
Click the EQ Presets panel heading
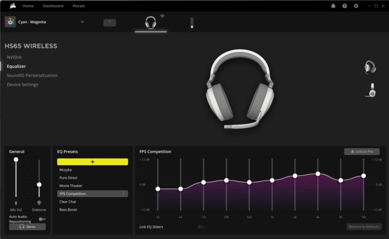pyautogui.click(x=67, y=152)
